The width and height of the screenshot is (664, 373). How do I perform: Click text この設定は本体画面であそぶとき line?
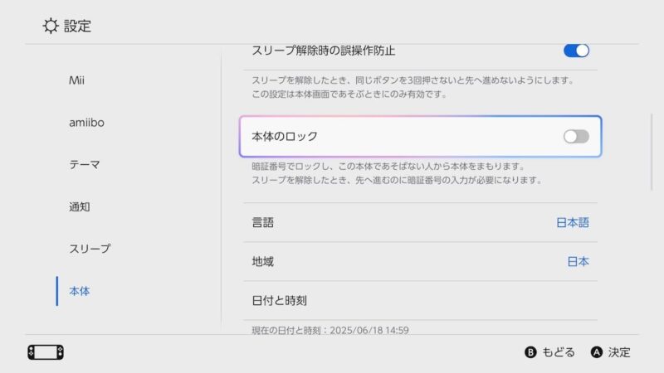pos(349,94)
